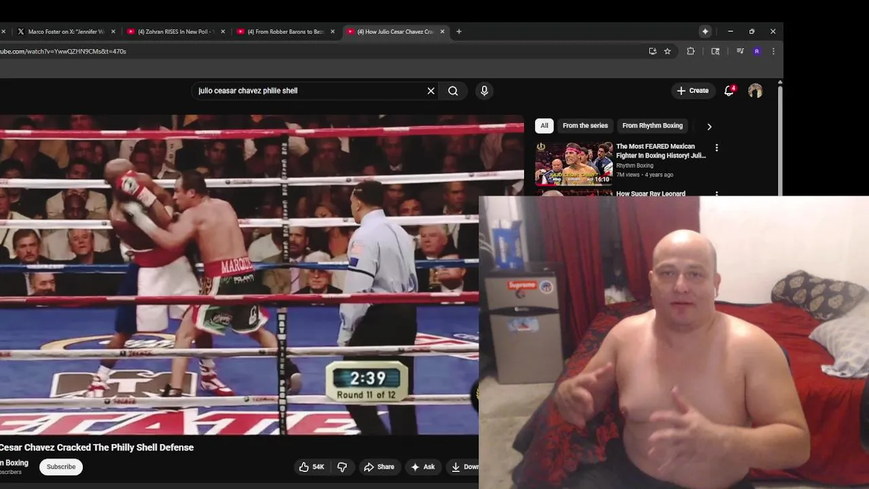
Task: Download the video
Action: [464, 467]
